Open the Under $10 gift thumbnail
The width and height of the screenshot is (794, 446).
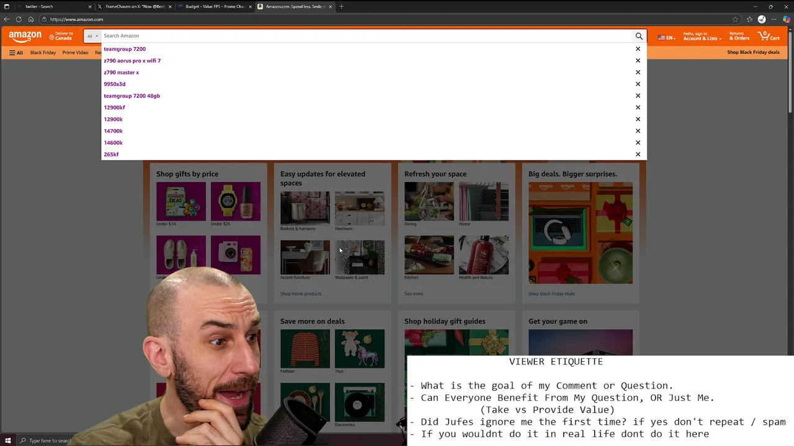tap(181, 201)
